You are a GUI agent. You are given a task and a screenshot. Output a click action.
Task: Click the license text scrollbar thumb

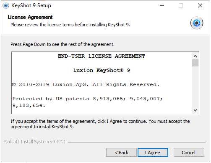click(195, 63)
